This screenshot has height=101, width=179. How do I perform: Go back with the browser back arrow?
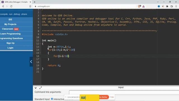pyautogui.click(x=3, y=6)
